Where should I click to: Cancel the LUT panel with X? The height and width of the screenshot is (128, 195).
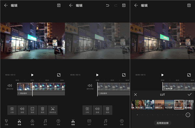136,95
